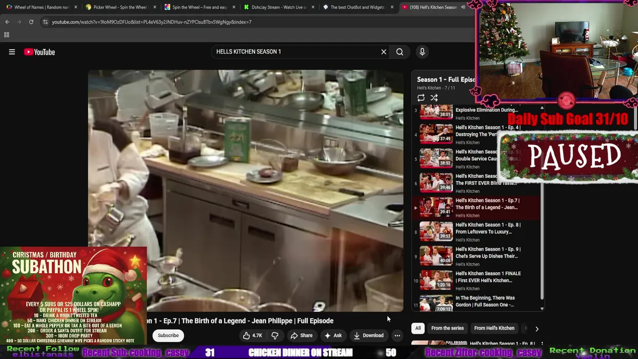Screen dimensions: 638x359
Task: Go forward in the browser
Action: pos(19,22)
